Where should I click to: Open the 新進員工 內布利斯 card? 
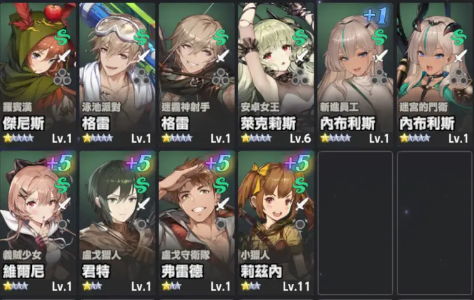(356, 74)
